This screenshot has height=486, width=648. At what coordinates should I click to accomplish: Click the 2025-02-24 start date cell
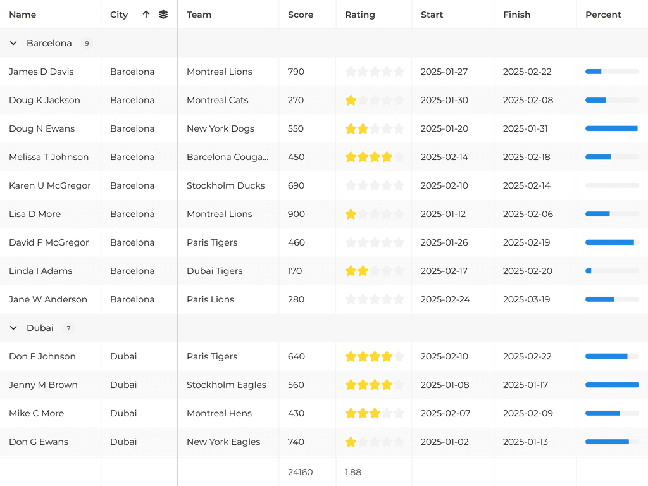[x=445, y=299]
